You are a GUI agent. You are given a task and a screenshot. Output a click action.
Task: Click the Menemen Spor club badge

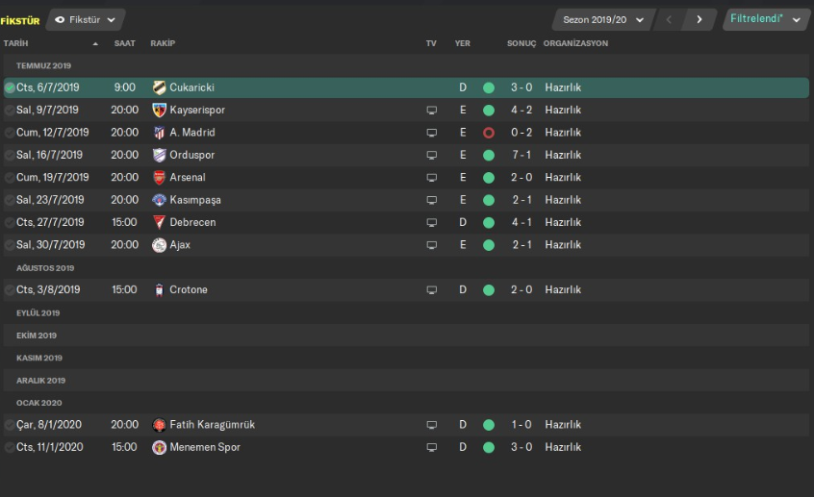pos(159,447)
